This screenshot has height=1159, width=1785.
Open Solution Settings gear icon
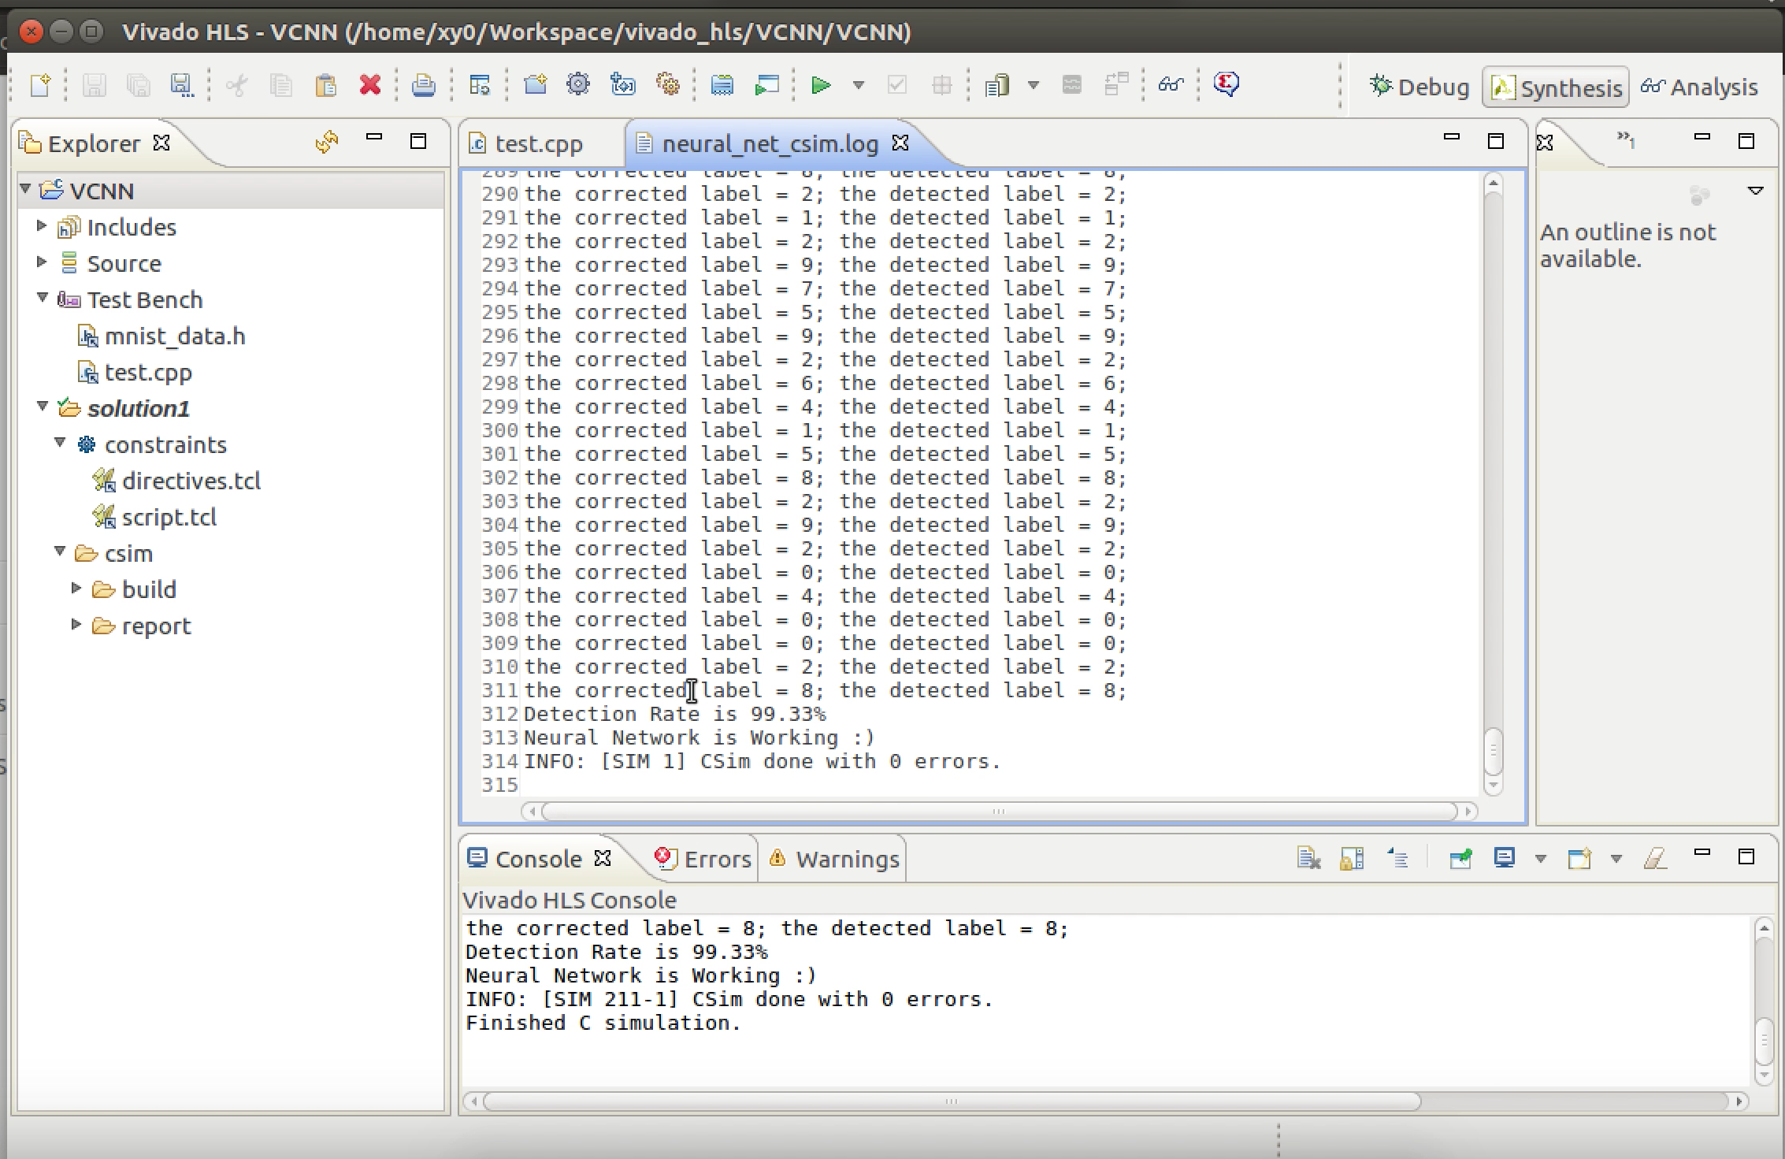pyautogui.click(x=578, y=85)
